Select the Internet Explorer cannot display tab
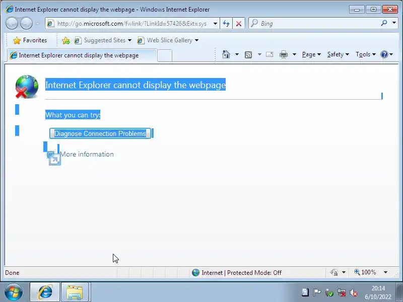This screenshot has width=403, height=302. point(82,55)
